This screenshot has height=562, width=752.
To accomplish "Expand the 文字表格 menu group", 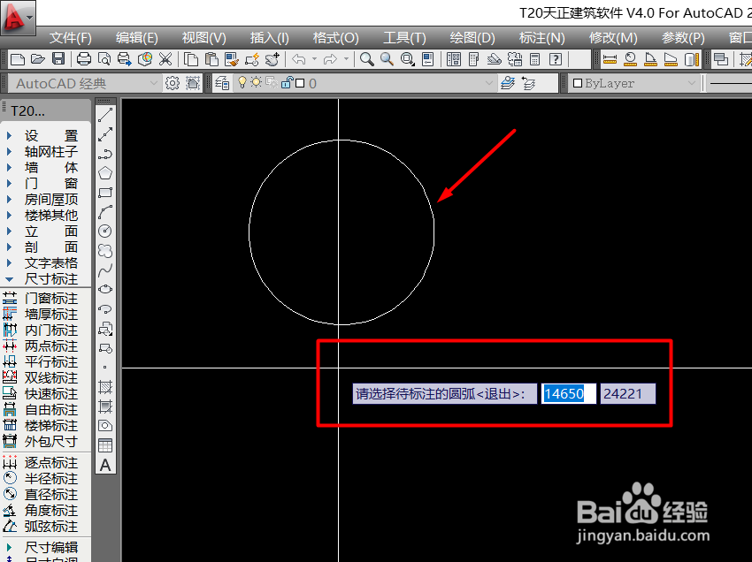I will [9, 263].
